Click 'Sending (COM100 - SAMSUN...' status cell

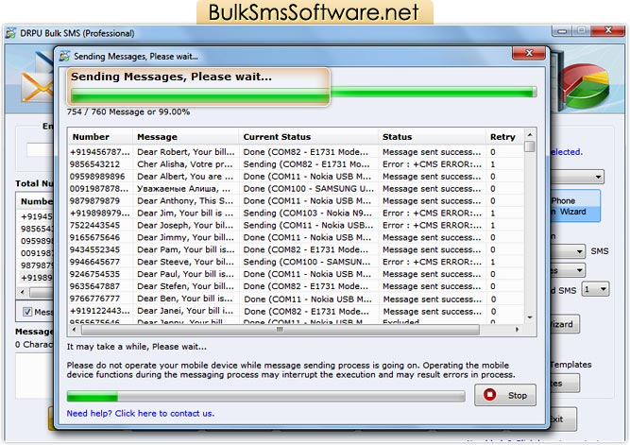[x=307, y=262]
